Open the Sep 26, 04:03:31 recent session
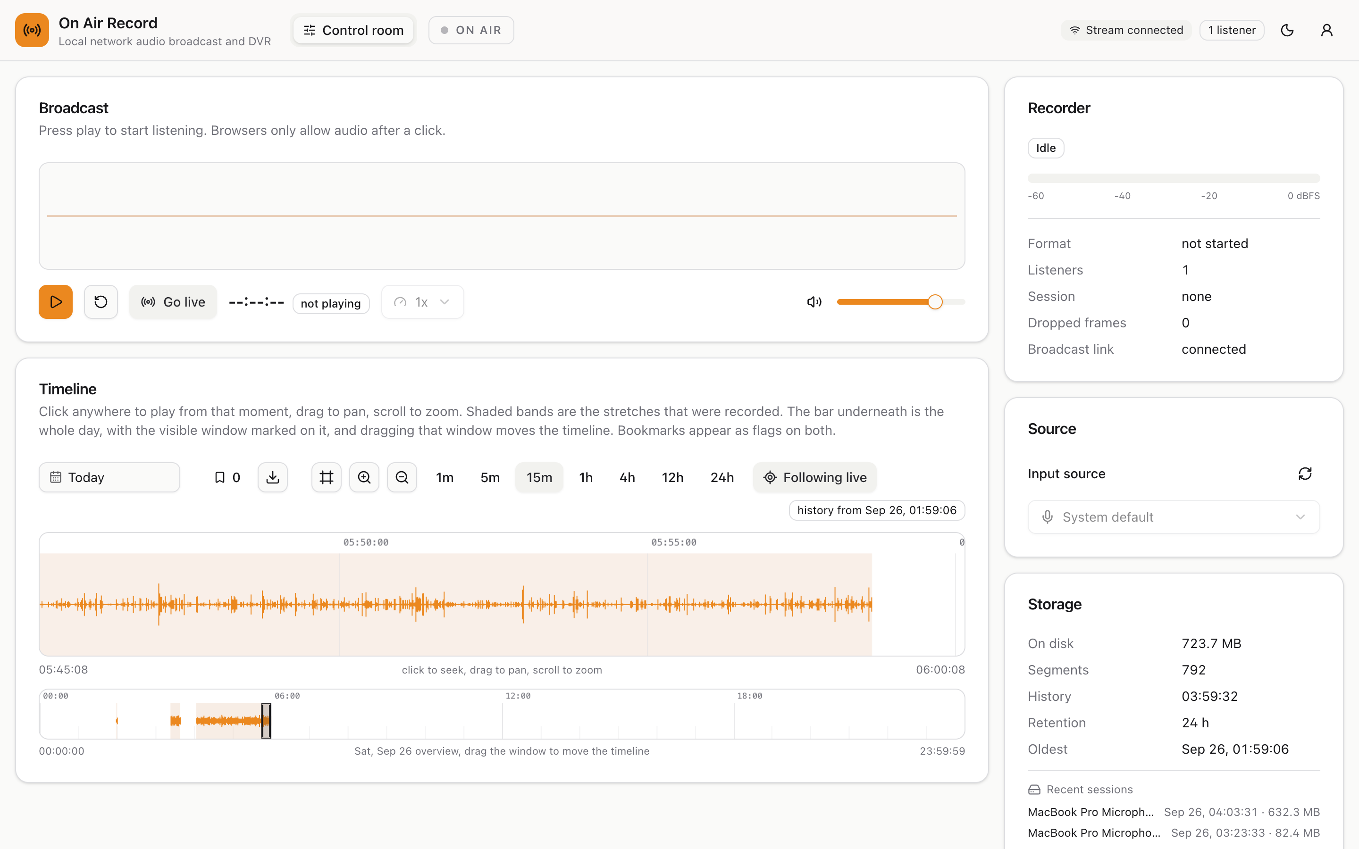The image size is (1359, 849). pyautogui.click(x=1173, y=812)
